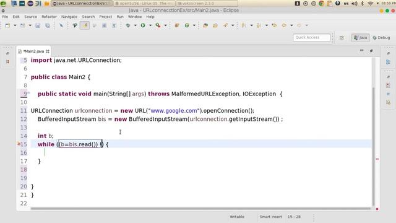This screenshot has height=223, width=396.
Task: Click the Debug bug icon in toolbar
Action: tap(128, 25)
